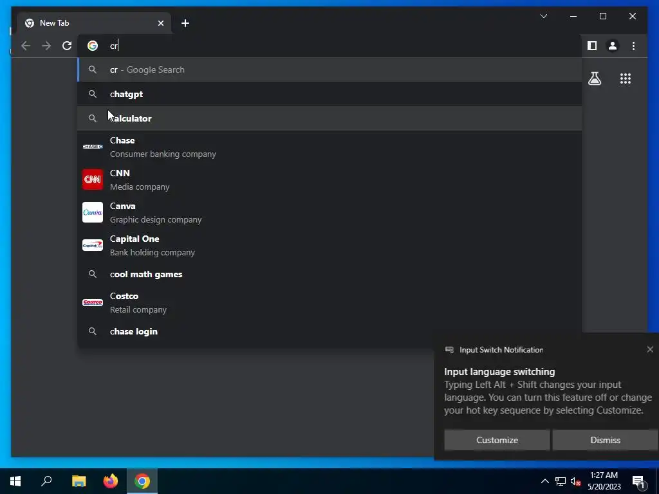The image size is (659, 494).
Task: Click the search icon beside chatgpt
Action: [93, 94]
